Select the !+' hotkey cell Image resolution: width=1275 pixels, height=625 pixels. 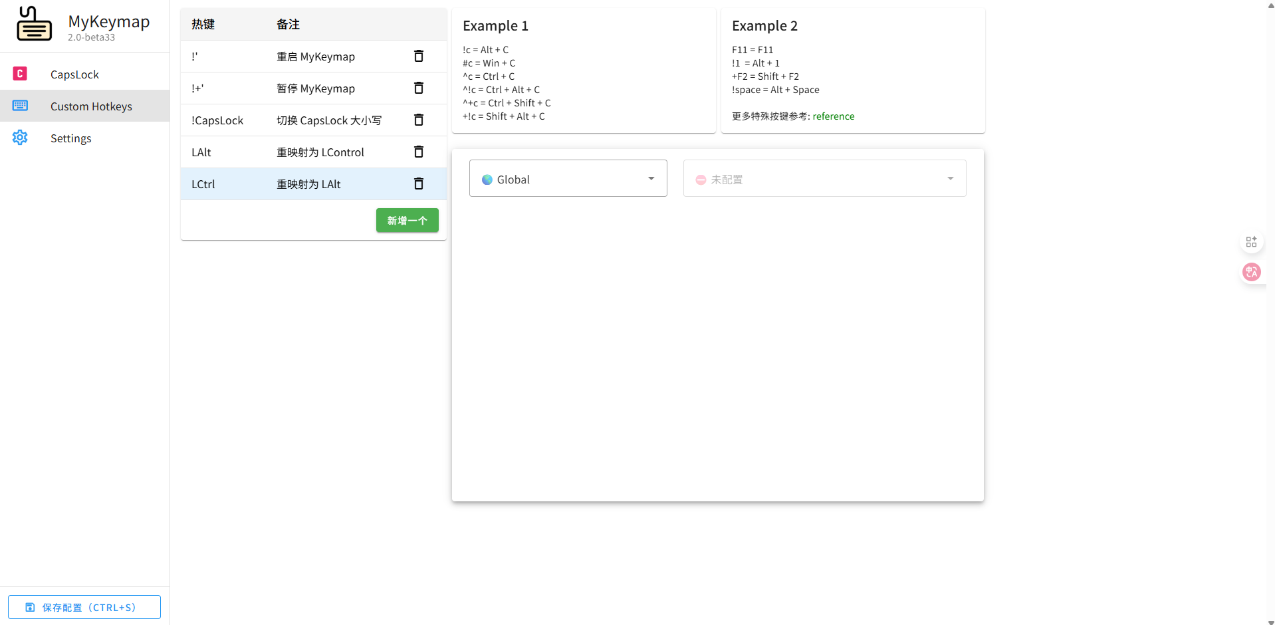tap(198, 88)
